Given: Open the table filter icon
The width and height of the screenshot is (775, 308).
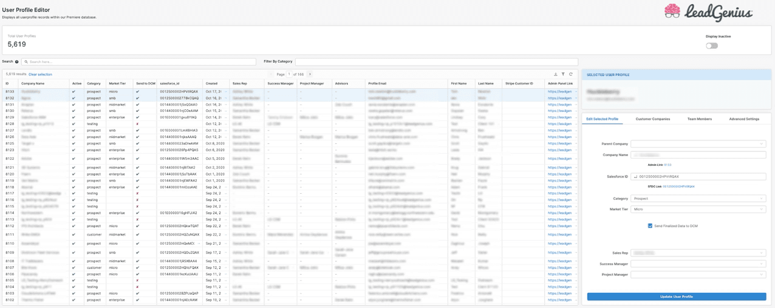Looking at the screenshot, I should tap(563, 74).
